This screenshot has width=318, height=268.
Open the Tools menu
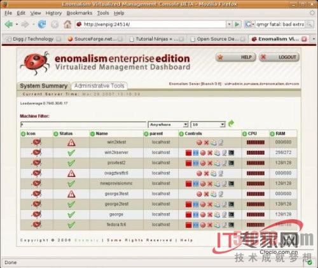point(103,13)
